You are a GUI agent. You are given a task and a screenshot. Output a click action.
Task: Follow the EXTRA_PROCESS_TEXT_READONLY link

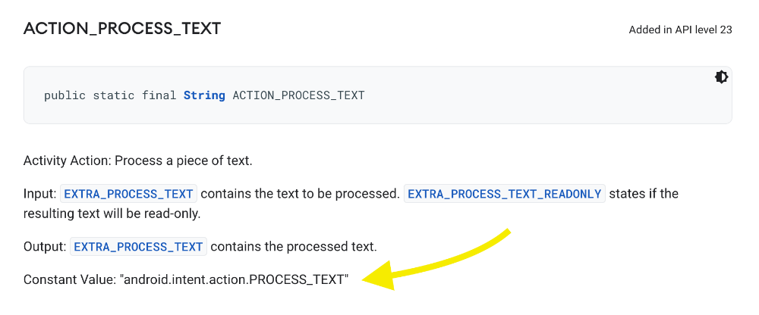coord(505,194)
